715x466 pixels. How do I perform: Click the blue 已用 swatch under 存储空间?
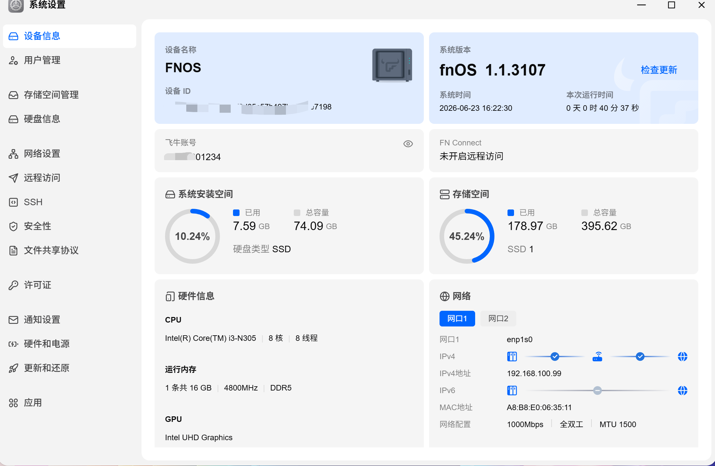511,213
